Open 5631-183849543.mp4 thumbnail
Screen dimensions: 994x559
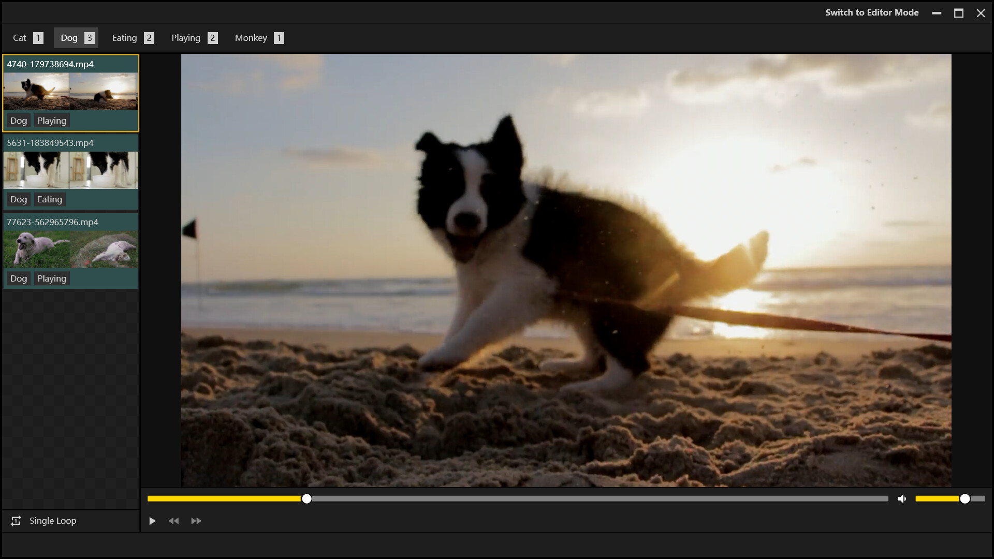point(70,170)
